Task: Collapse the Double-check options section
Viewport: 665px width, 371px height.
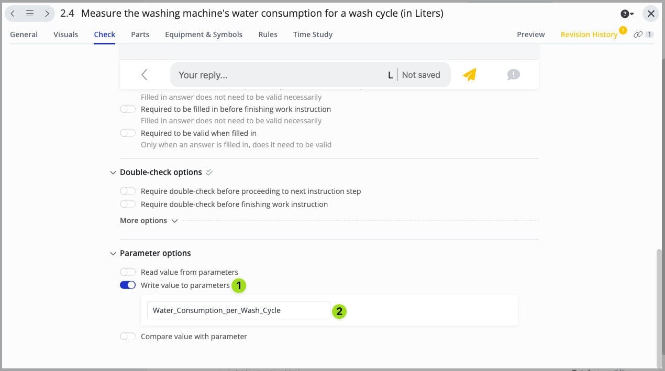Action: pos(113,172)
